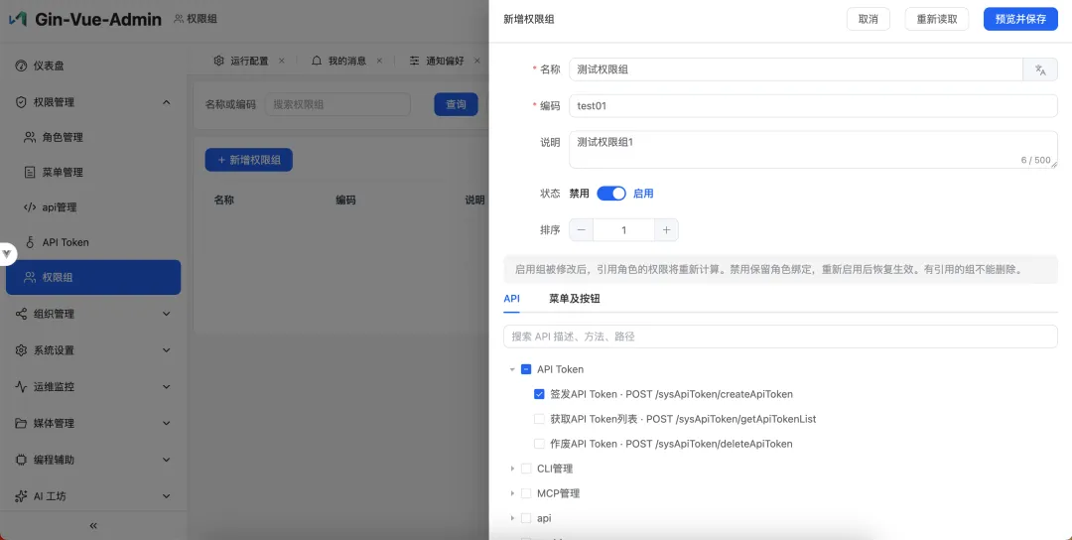Click the sparkle icon beside AI 工坊
This screenshot has height=540, width=1072.
coord(21,496)
